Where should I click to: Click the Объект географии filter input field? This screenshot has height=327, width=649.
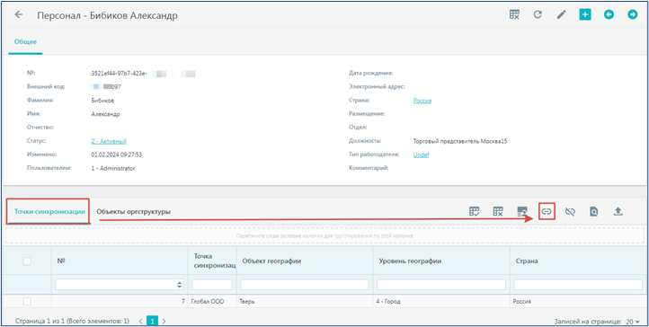click(x=304, y=285)
